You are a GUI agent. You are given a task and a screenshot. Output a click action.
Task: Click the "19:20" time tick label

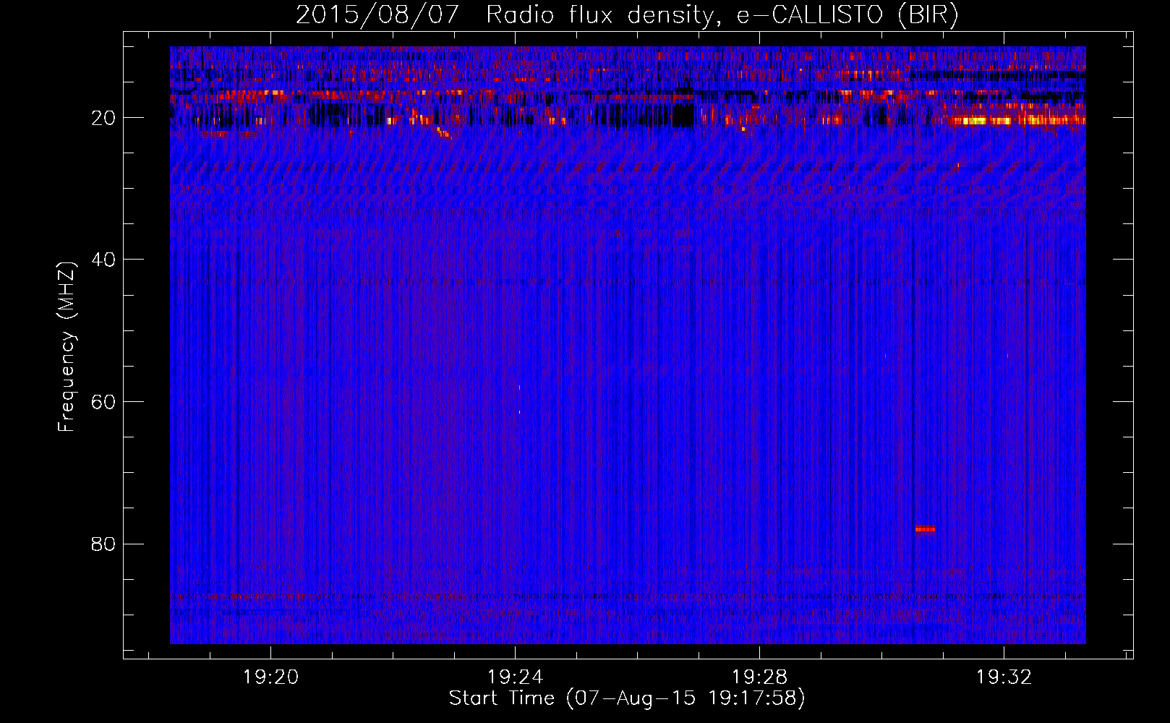click(270, 677)
